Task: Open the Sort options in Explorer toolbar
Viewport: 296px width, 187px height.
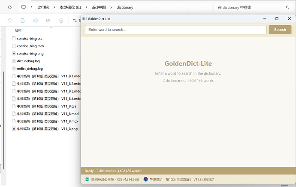Action: pos(75,21)
